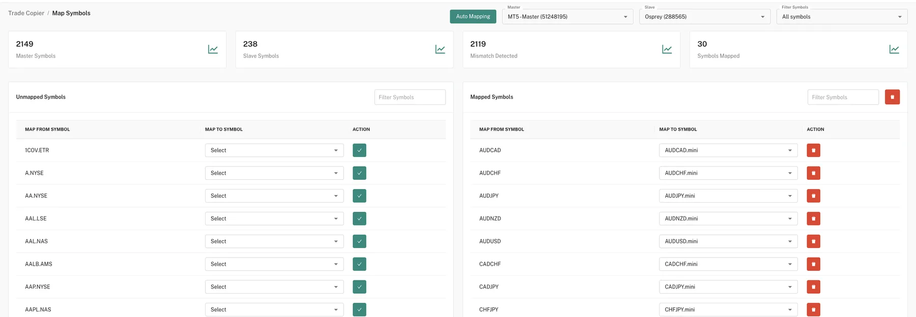
Task: Confirm mapping for A.NYSE
Action: pos(359,173)
